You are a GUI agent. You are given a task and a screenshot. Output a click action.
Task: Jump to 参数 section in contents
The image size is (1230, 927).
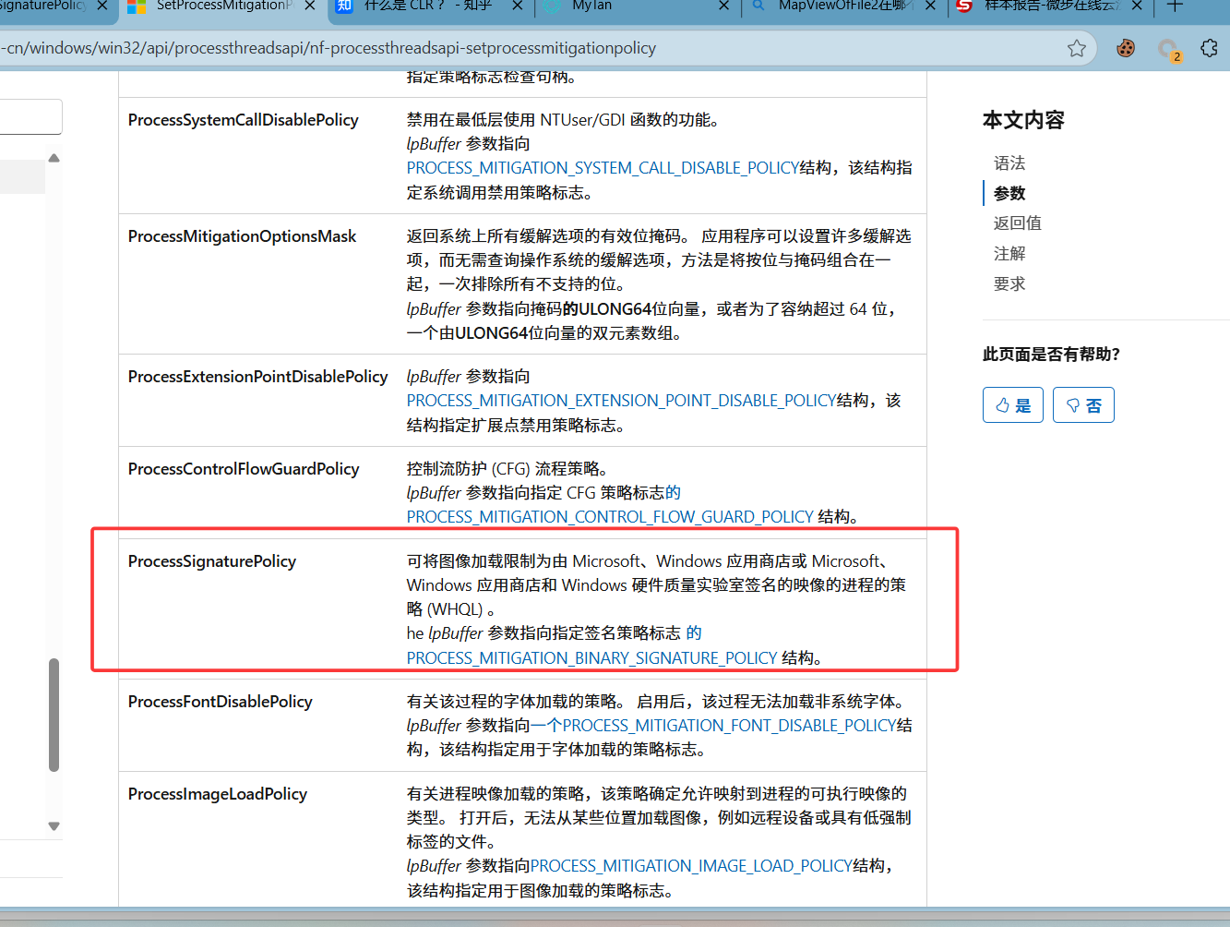[x=1009, y=193]
